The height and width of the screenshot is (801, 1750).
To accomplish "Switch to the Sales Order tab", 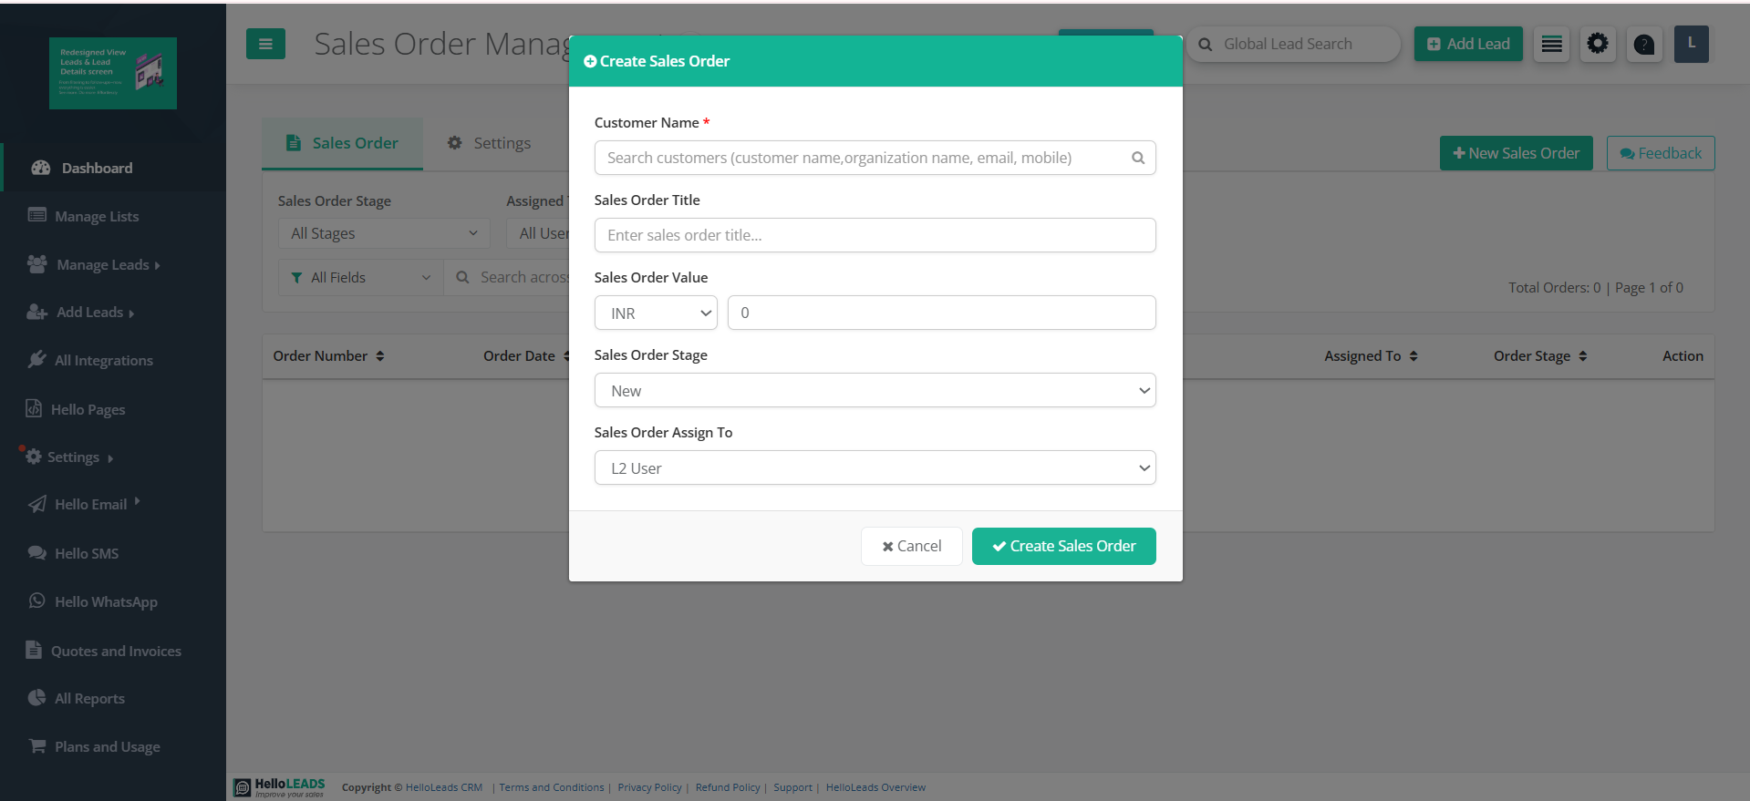I will tap(342, 143).
